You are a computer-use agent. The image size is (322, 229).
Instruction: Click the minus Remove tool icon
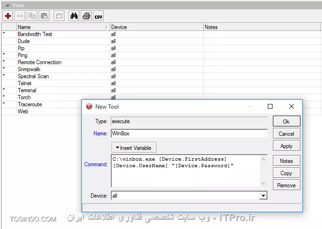(x=20, y=16)
